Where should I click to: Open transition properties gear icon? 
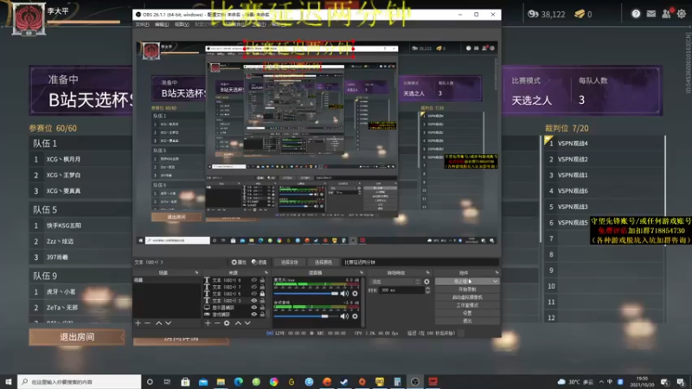pos(426,282)
